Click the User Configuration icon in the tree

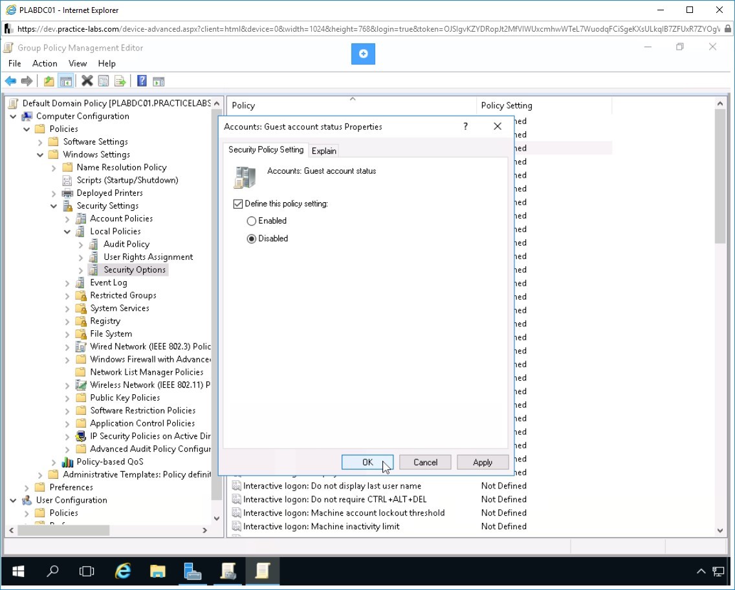[x=27, y=500]
